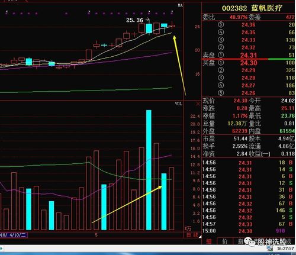Click the network icon in system tray

click(271, 248)
